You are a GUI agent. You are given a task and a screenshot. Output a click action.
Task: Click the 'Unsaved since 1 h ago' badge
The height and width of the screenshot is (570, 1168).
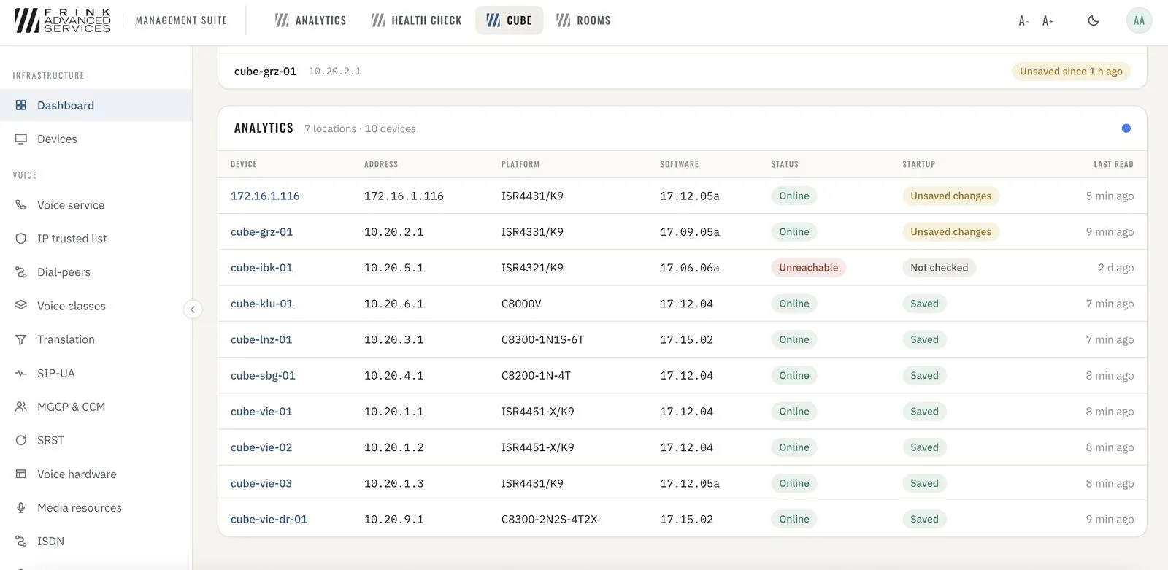click(1071, 71)
